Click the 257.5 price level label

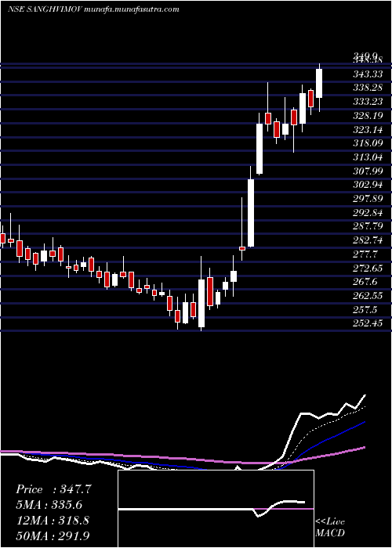[x=365, y=310]
